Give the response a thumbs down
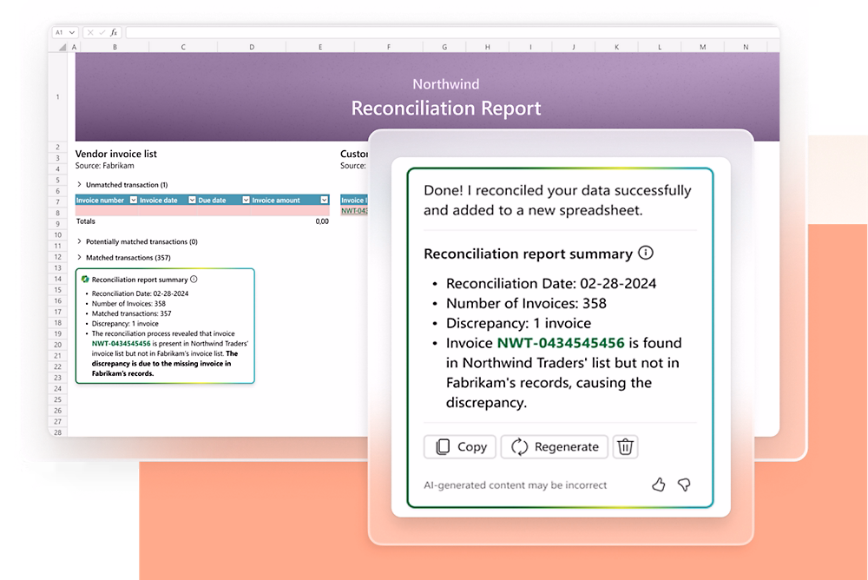Viewport: 868px width, 580px height. point(684,484)
